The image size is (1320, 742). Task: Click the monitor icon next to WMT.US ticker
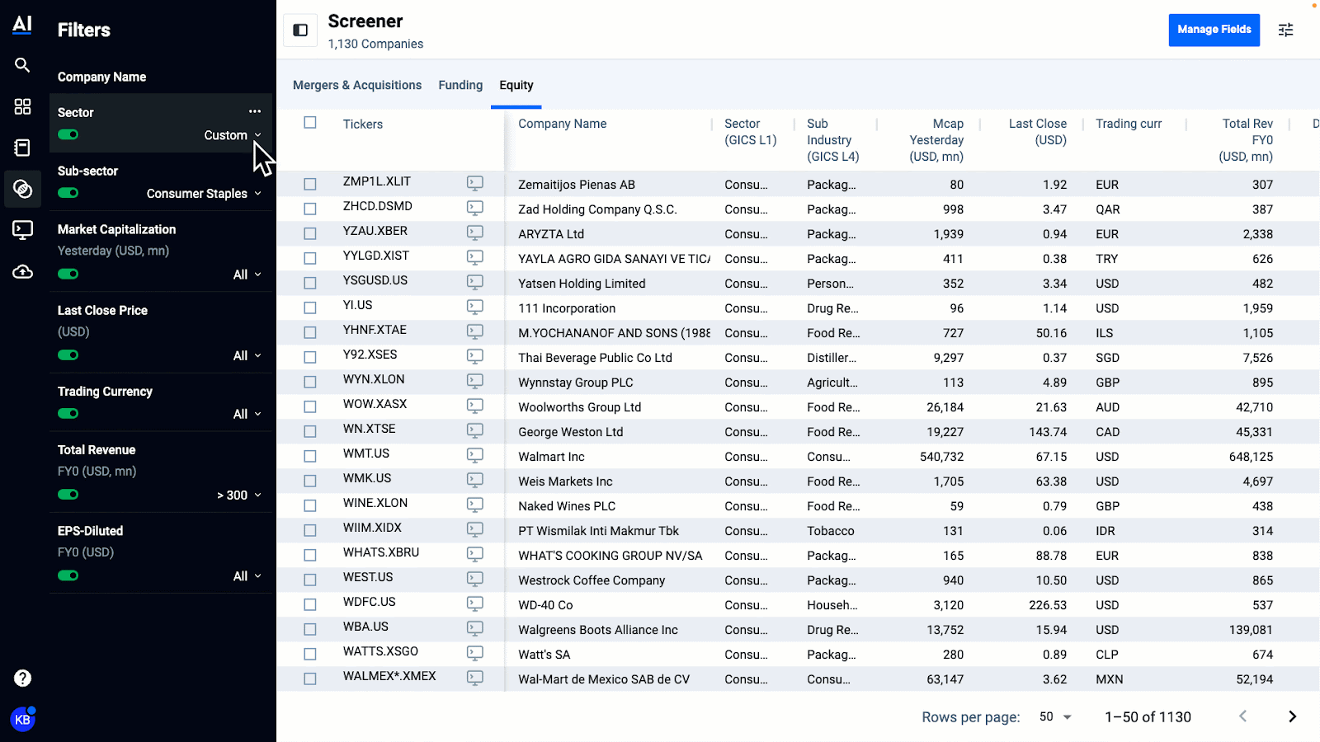[x=475, y=455]
